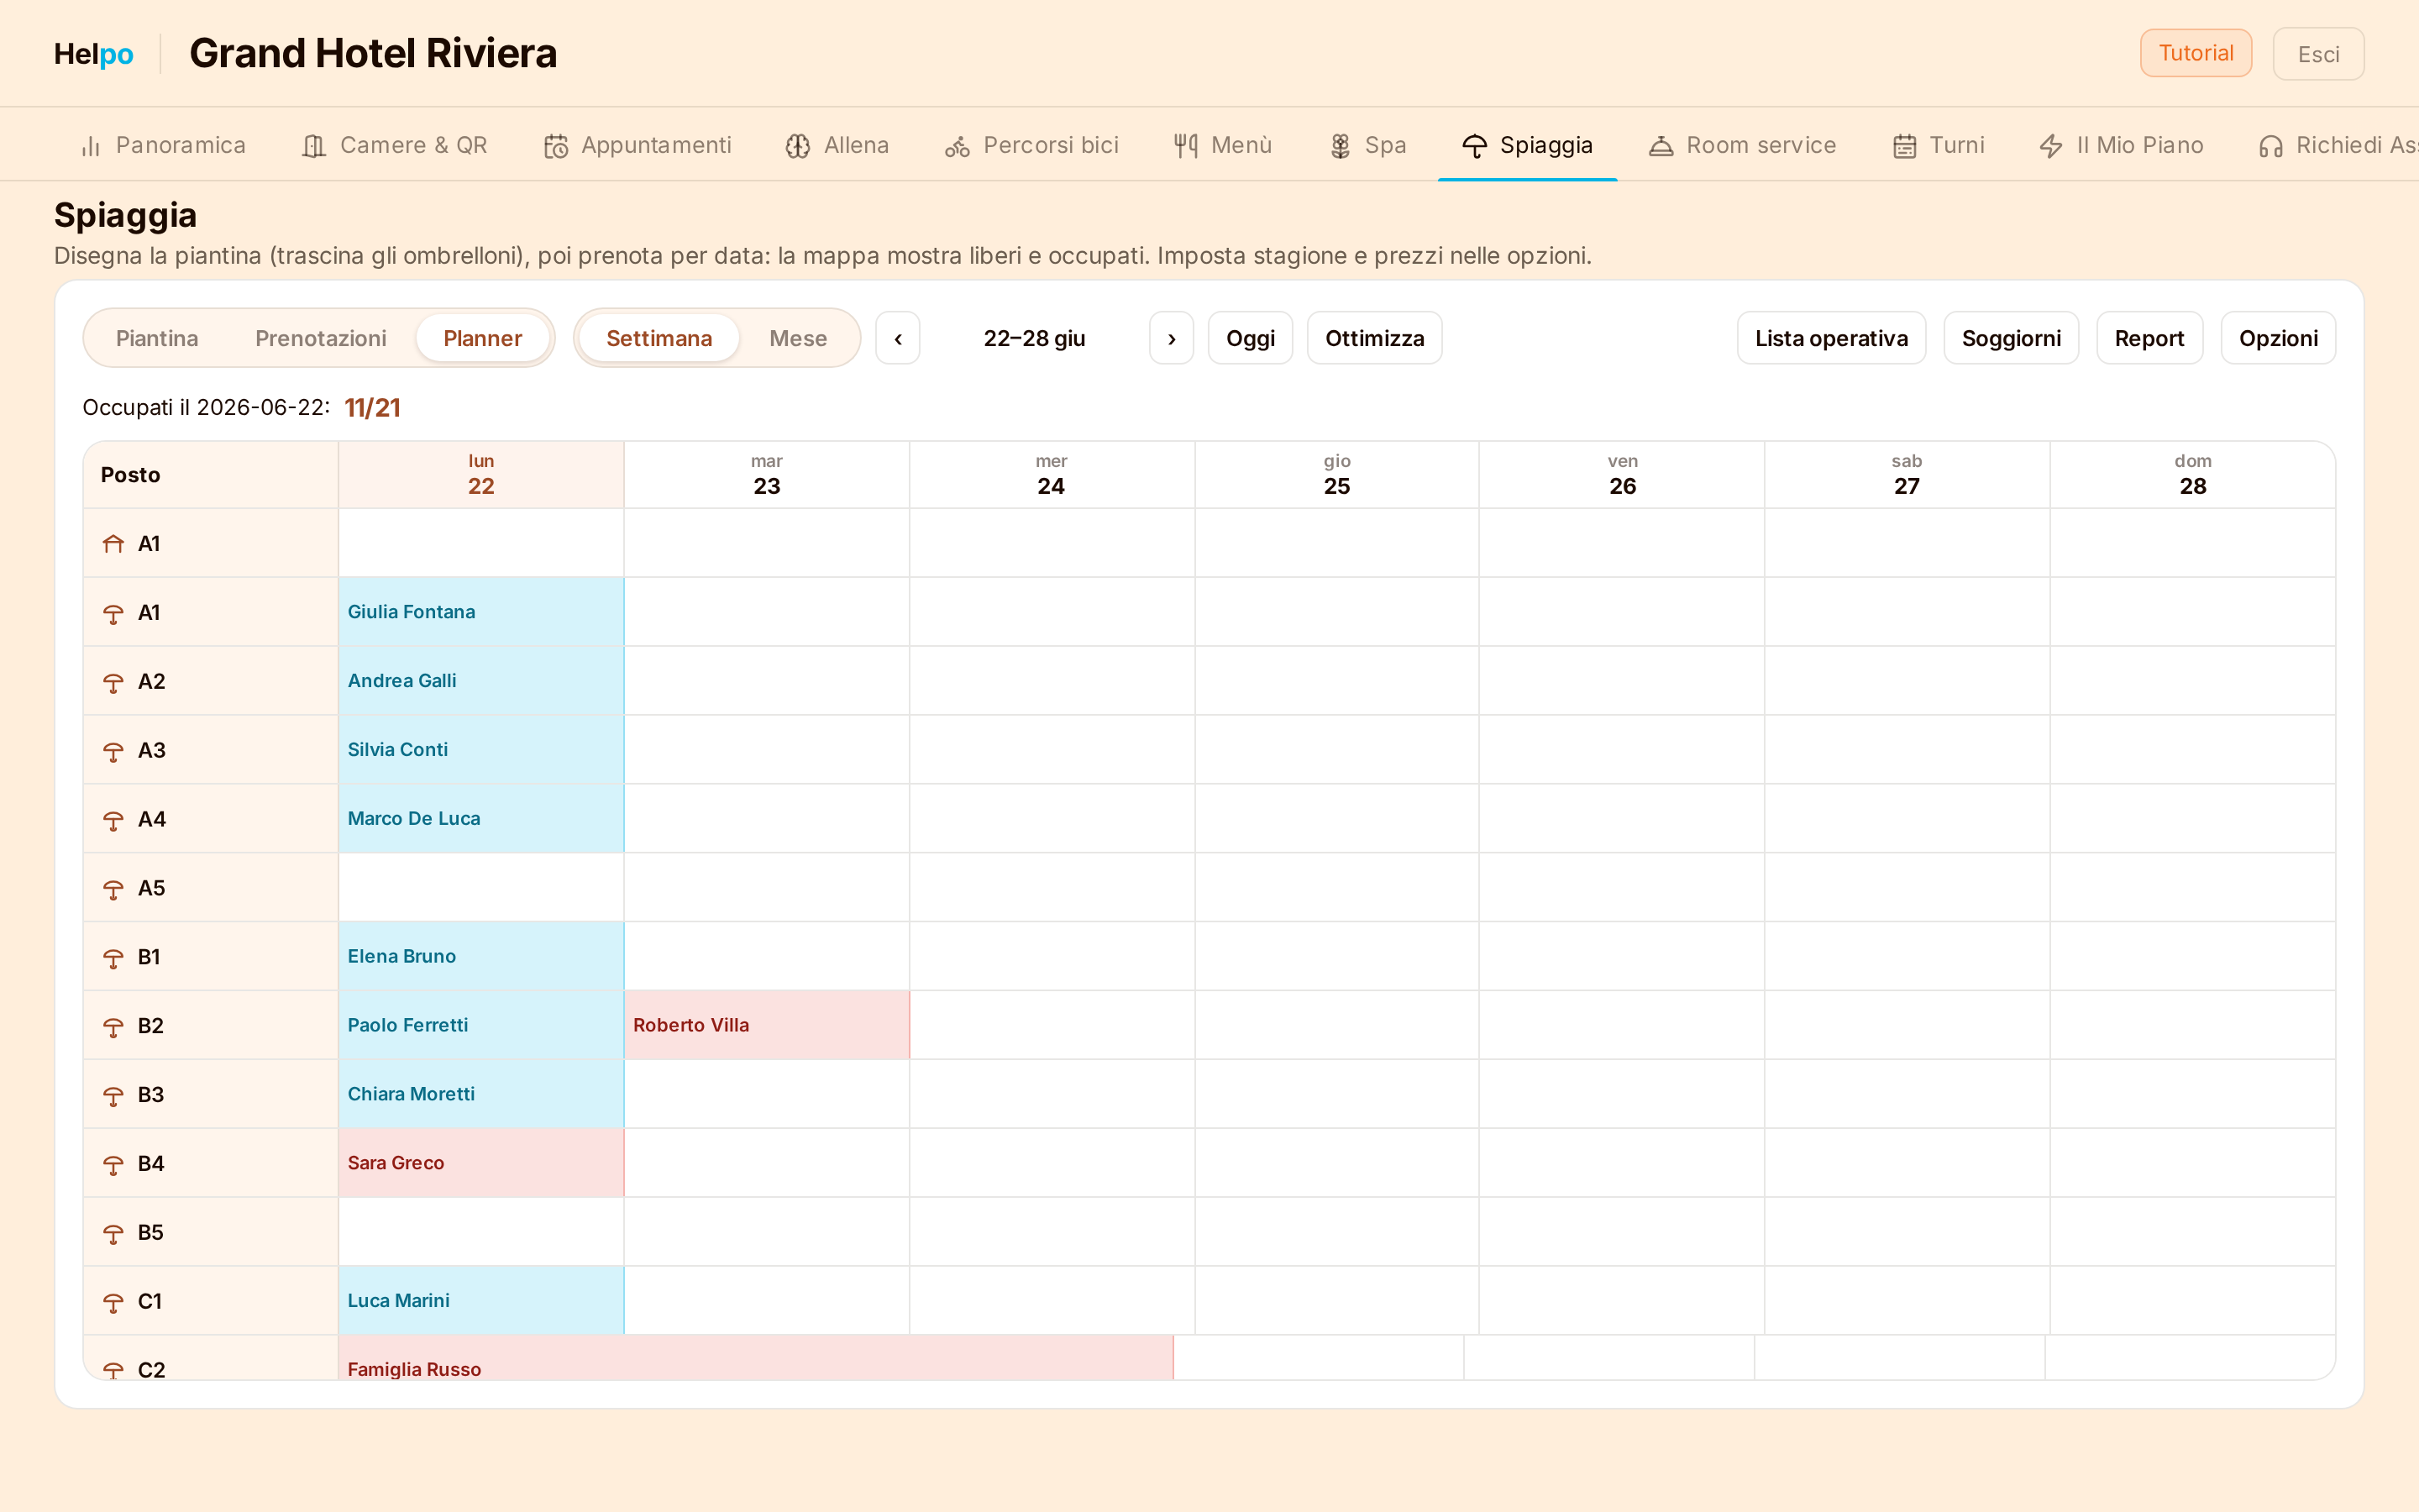Click Giulia Fontana booking on A1
The height and width of the screenshot is (1512, 2419).
(480, 612)
